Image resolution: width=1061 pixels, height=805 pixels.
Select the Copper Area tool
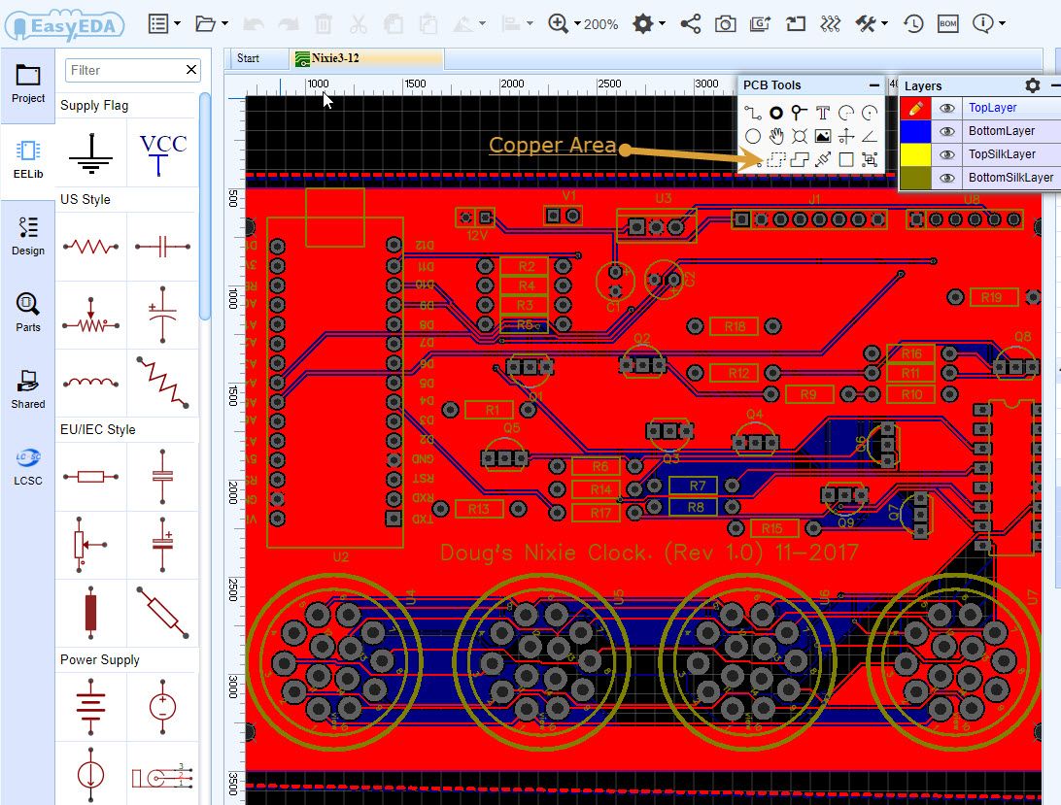click(x=775, y=158)
